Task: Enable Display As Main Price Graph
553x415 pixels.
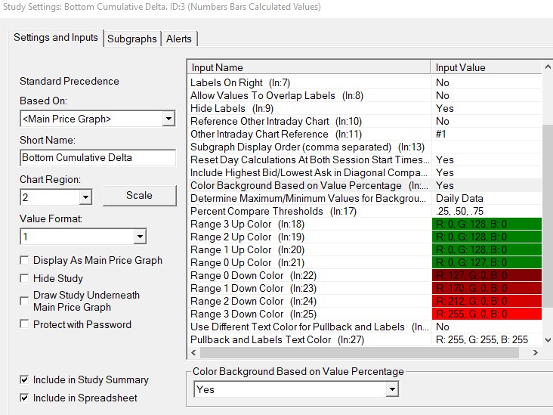Action: 26,261
